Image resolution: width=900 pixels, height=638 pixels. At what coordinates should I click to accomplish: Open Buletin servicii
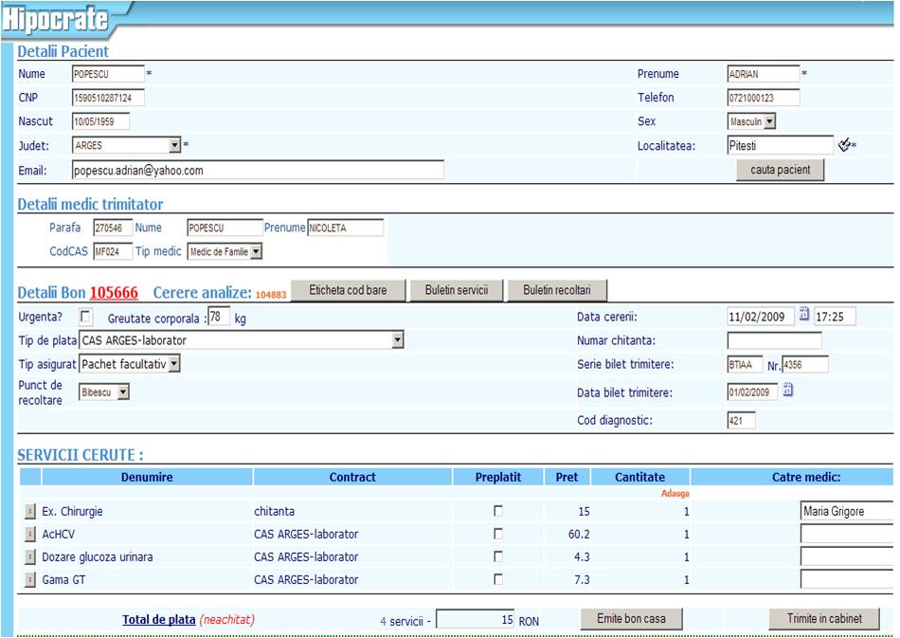point(457,291)
